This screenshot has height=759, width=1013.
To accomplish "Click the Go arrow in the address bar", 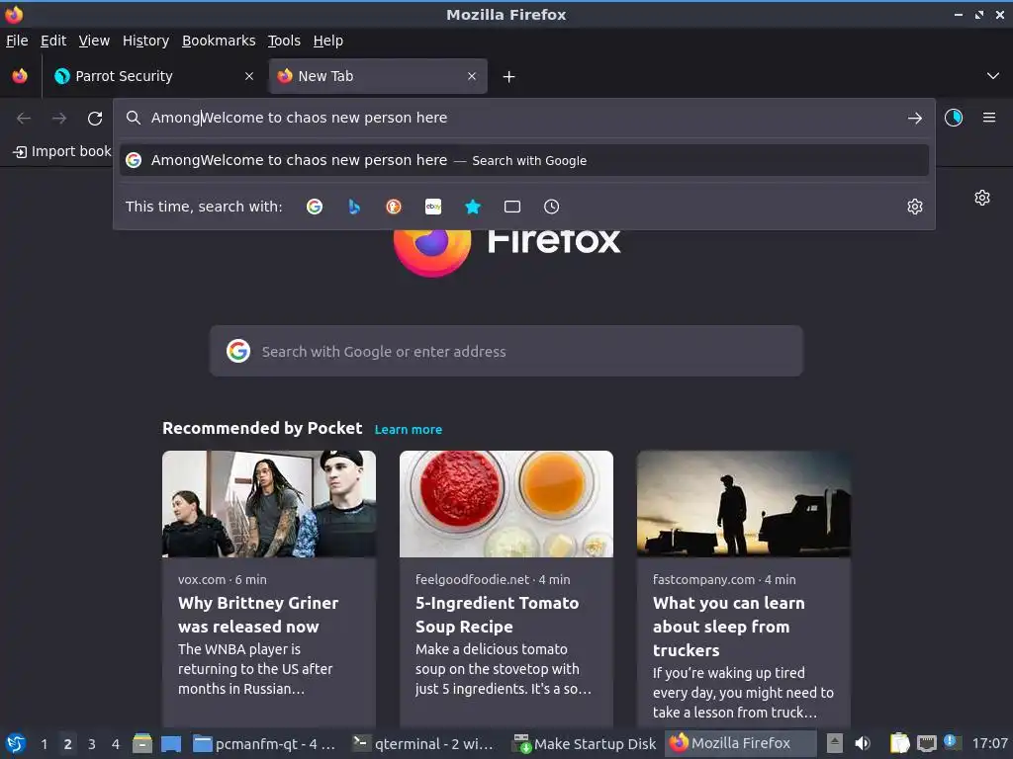I will coord(915,119).
